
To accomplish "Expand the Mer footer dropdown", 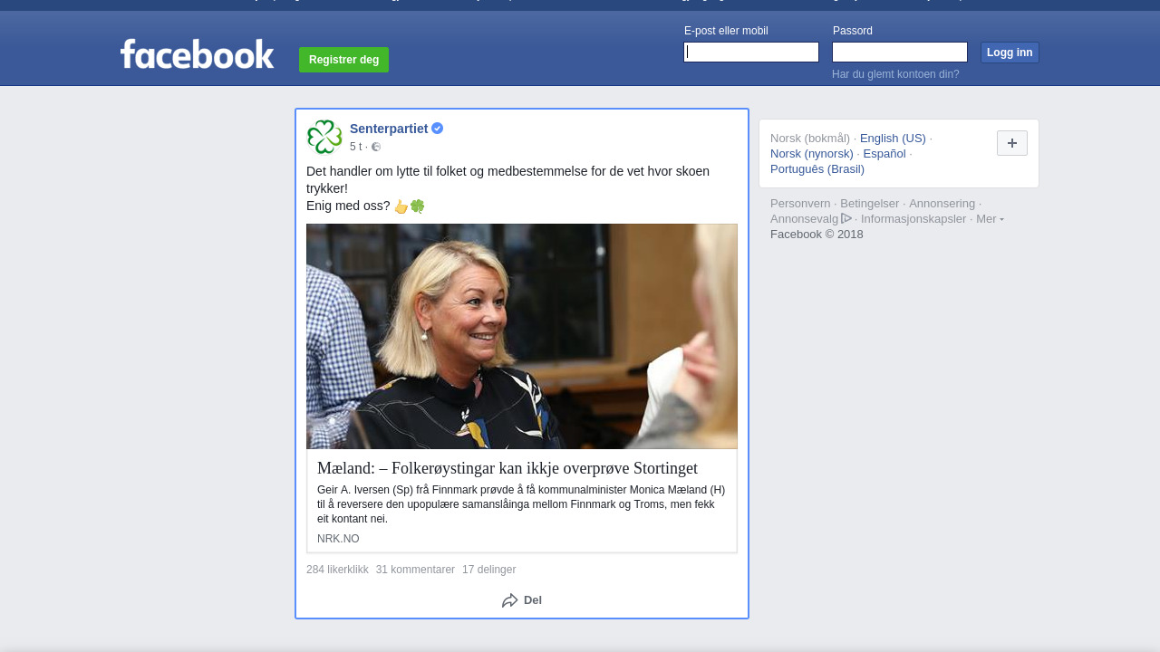I will [x=990, y=219].
